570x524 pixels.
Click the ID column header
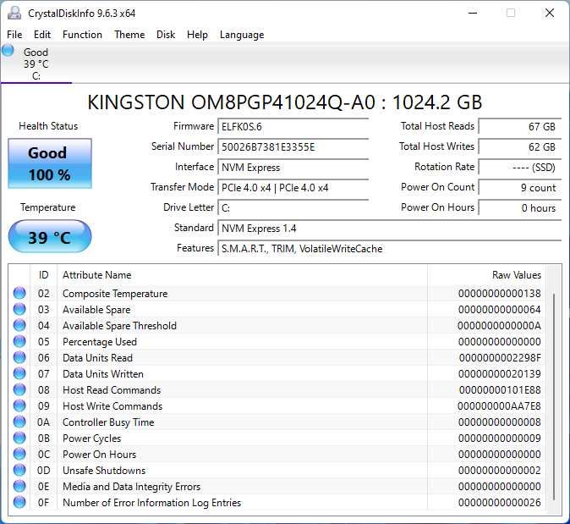44,275
